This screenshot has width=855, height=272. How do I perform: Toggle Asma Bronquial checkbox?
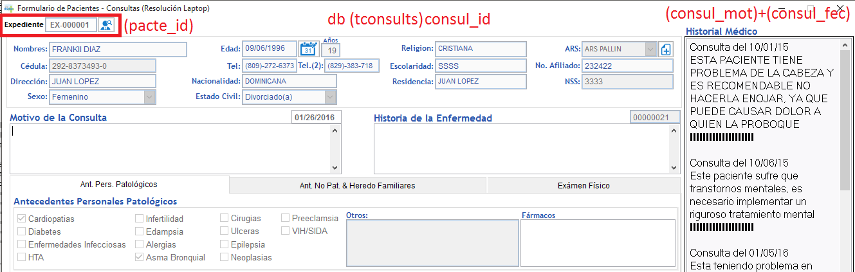click(139, 257)
